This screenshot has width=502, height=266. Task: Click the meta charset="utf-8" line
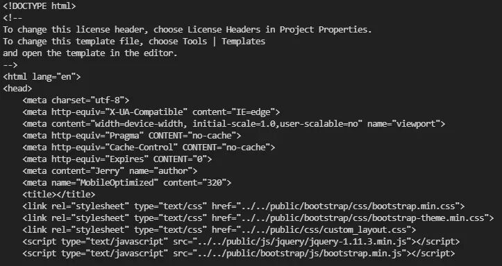(76, 100)
